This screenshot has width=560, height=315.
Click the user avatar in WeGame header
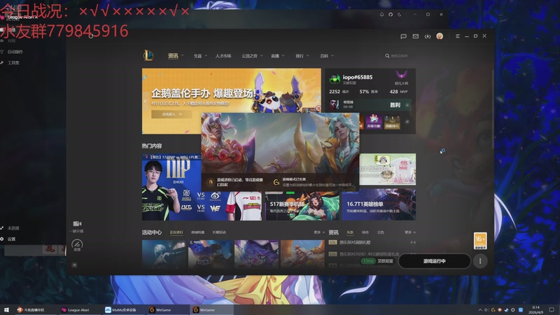tap(440, 36)
